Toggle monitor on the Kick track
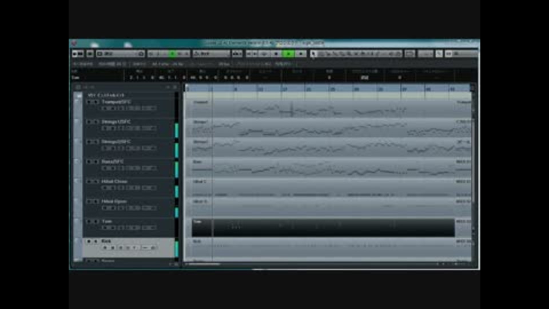The height and width of the screenshot is (309, 549). pos(113,248)
